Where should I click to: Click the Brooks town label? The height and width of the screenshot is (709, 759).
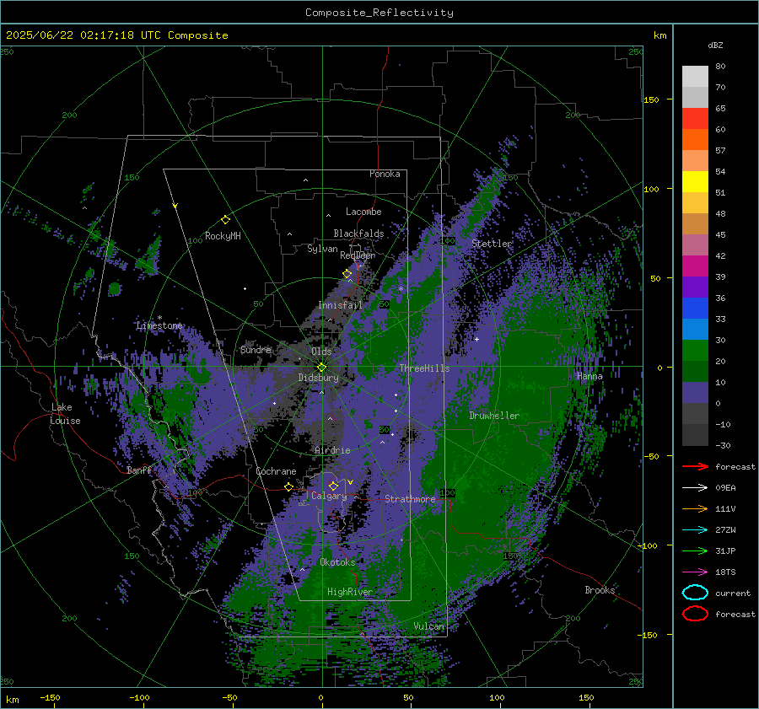[600, 590]
